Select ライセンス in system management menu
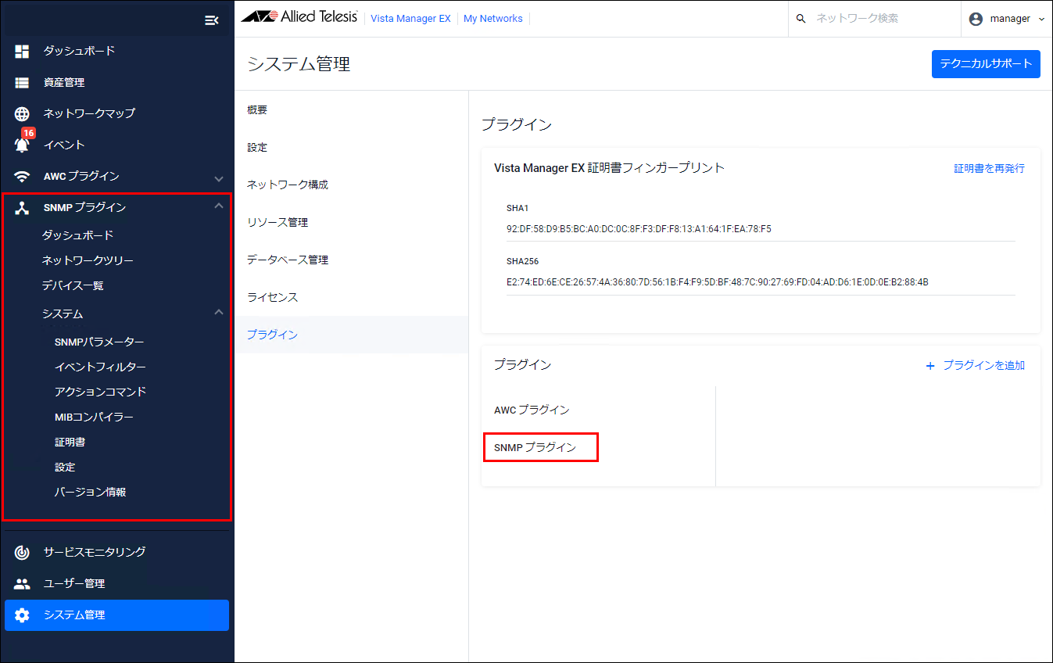 click(272, 297)
